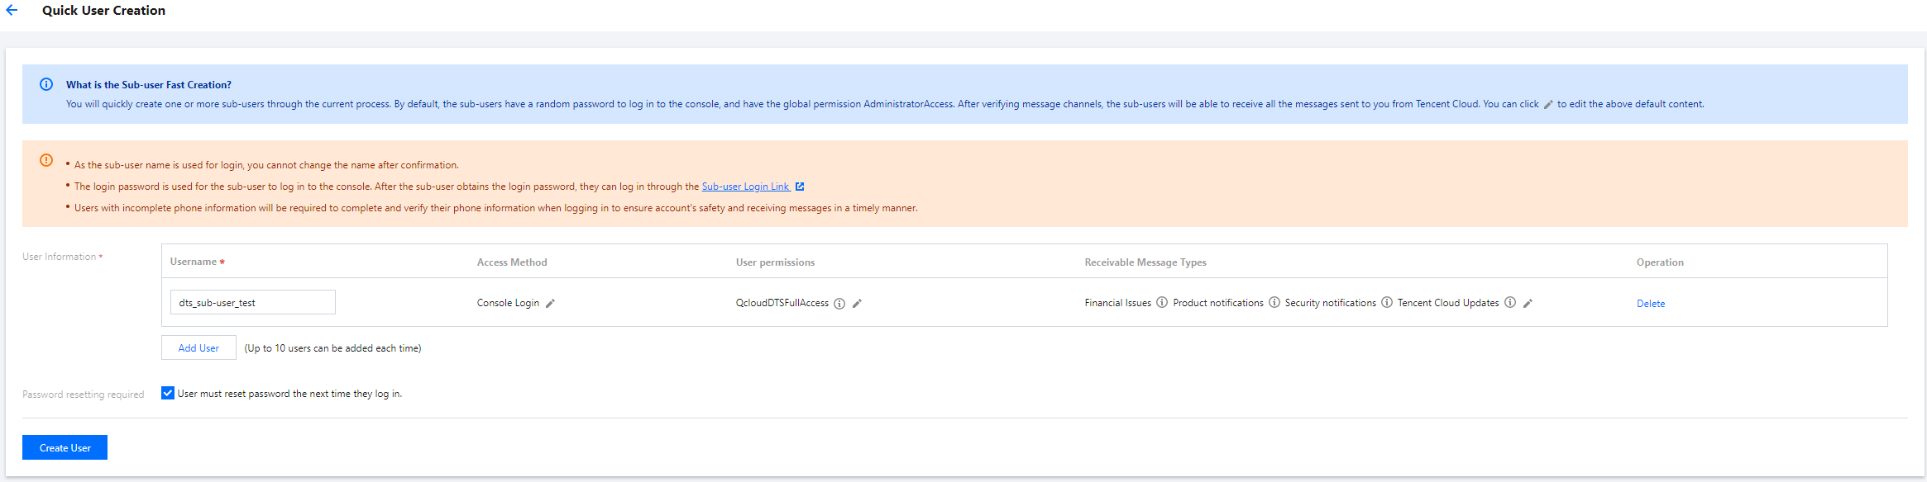Screen dimensions: 1927x482
Task: Click the pencil icon beside Console Login
Action: tap(551, 304)
